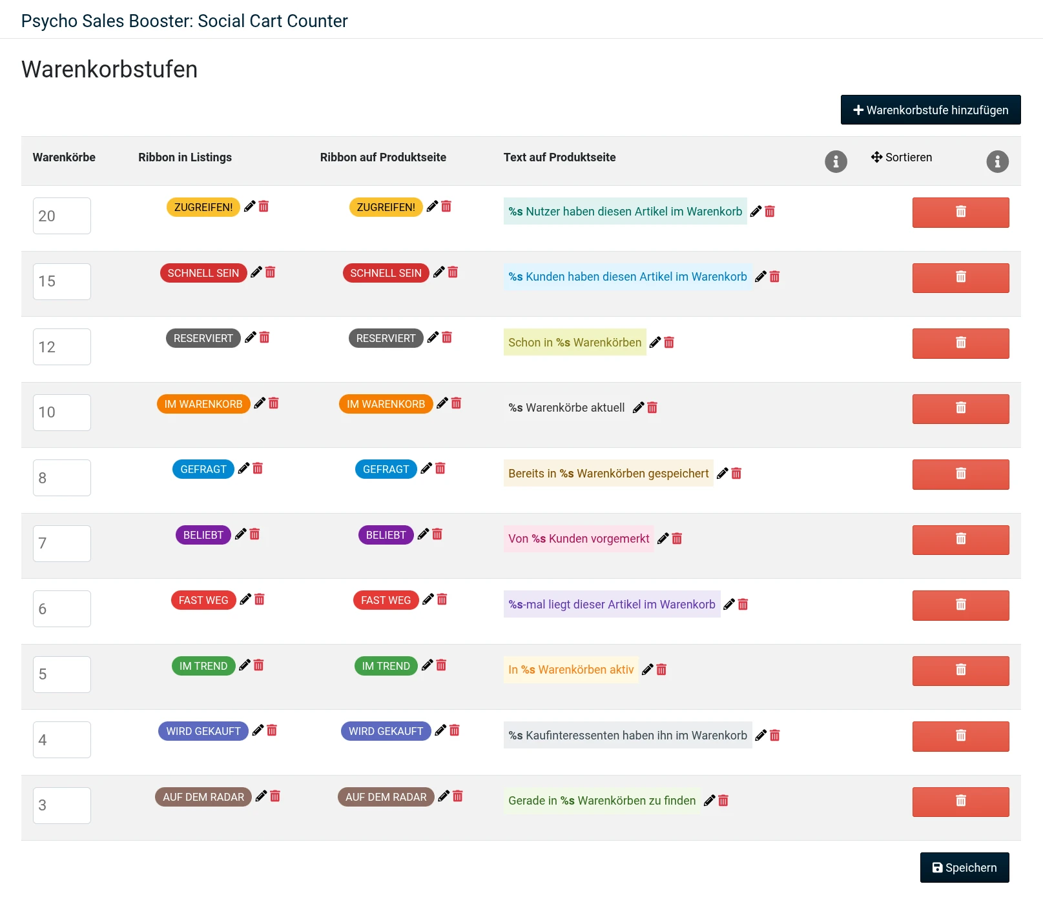1043x904 pixels.
Task: Click the BELIEBT purple listing ribbon badge
Action: 203,535
